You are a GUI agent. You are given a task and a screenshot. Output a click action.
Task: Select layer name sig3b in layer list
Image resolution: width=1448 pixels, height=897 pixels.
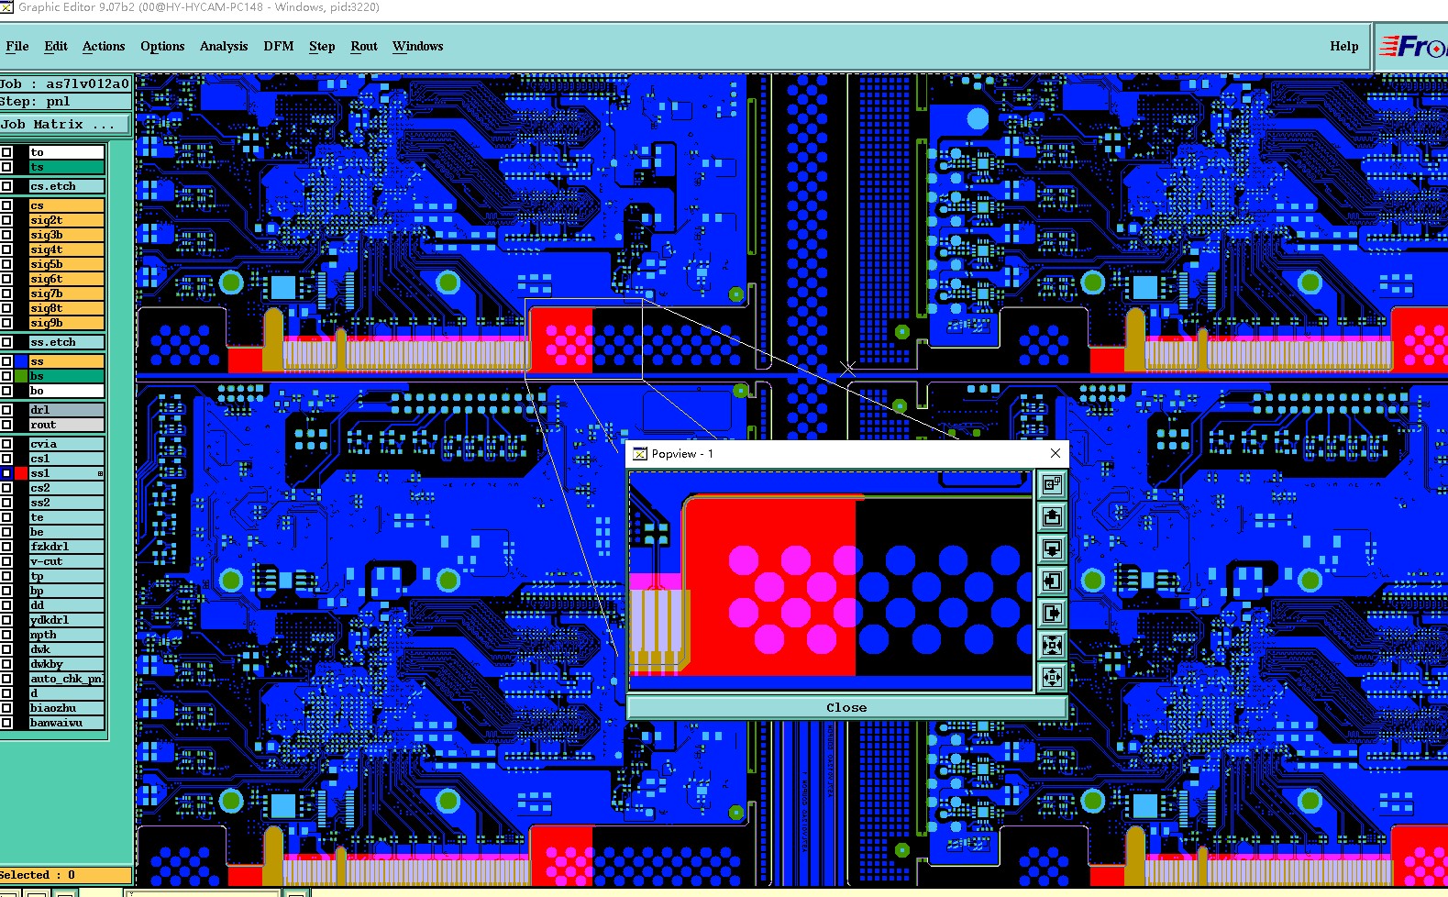[x=66, y=235]
